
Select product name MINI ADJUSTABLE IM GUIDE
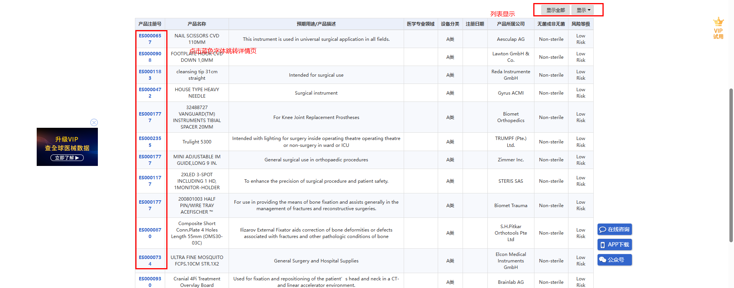[197, 160]
